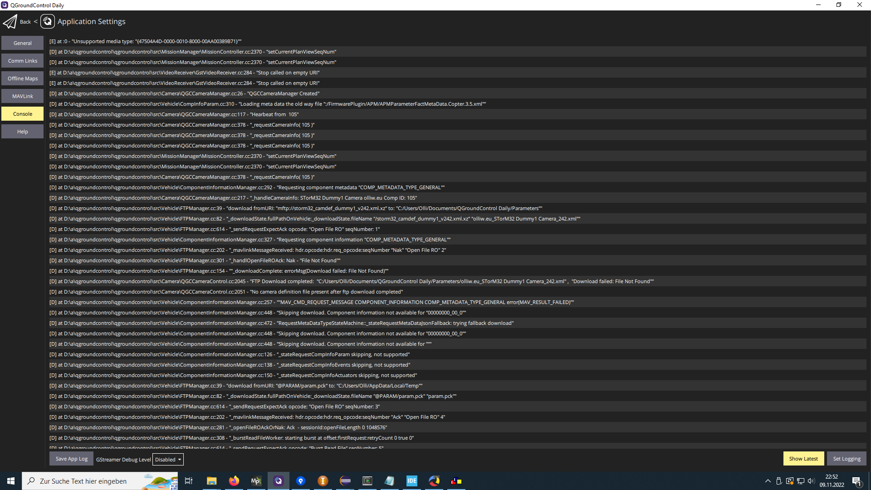Open the red-blue swirl taskbar app
Viewport: 871px width, 490px height.
click(434, 481)
